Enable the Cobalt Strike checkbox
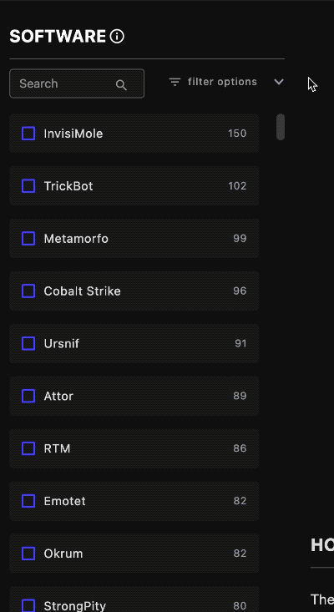334x612 pixels. coord(28,291)
